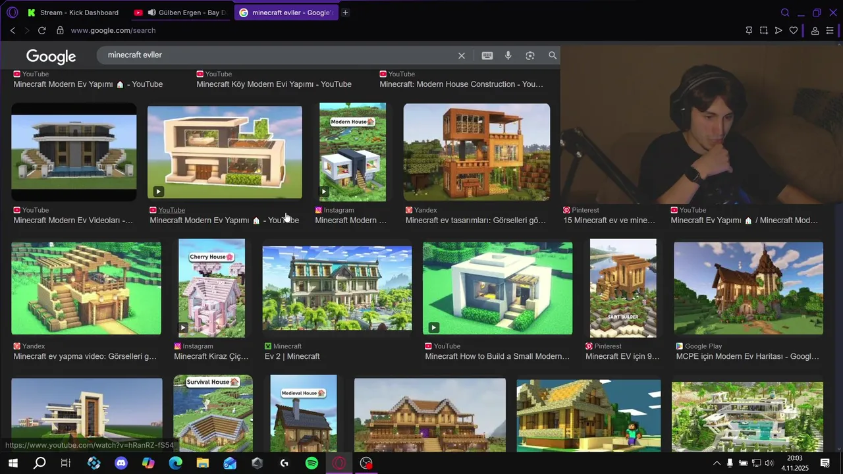843x474 pixels.
Task: Click the pinboard pin icon in toolbar
Action: [749, 30]
